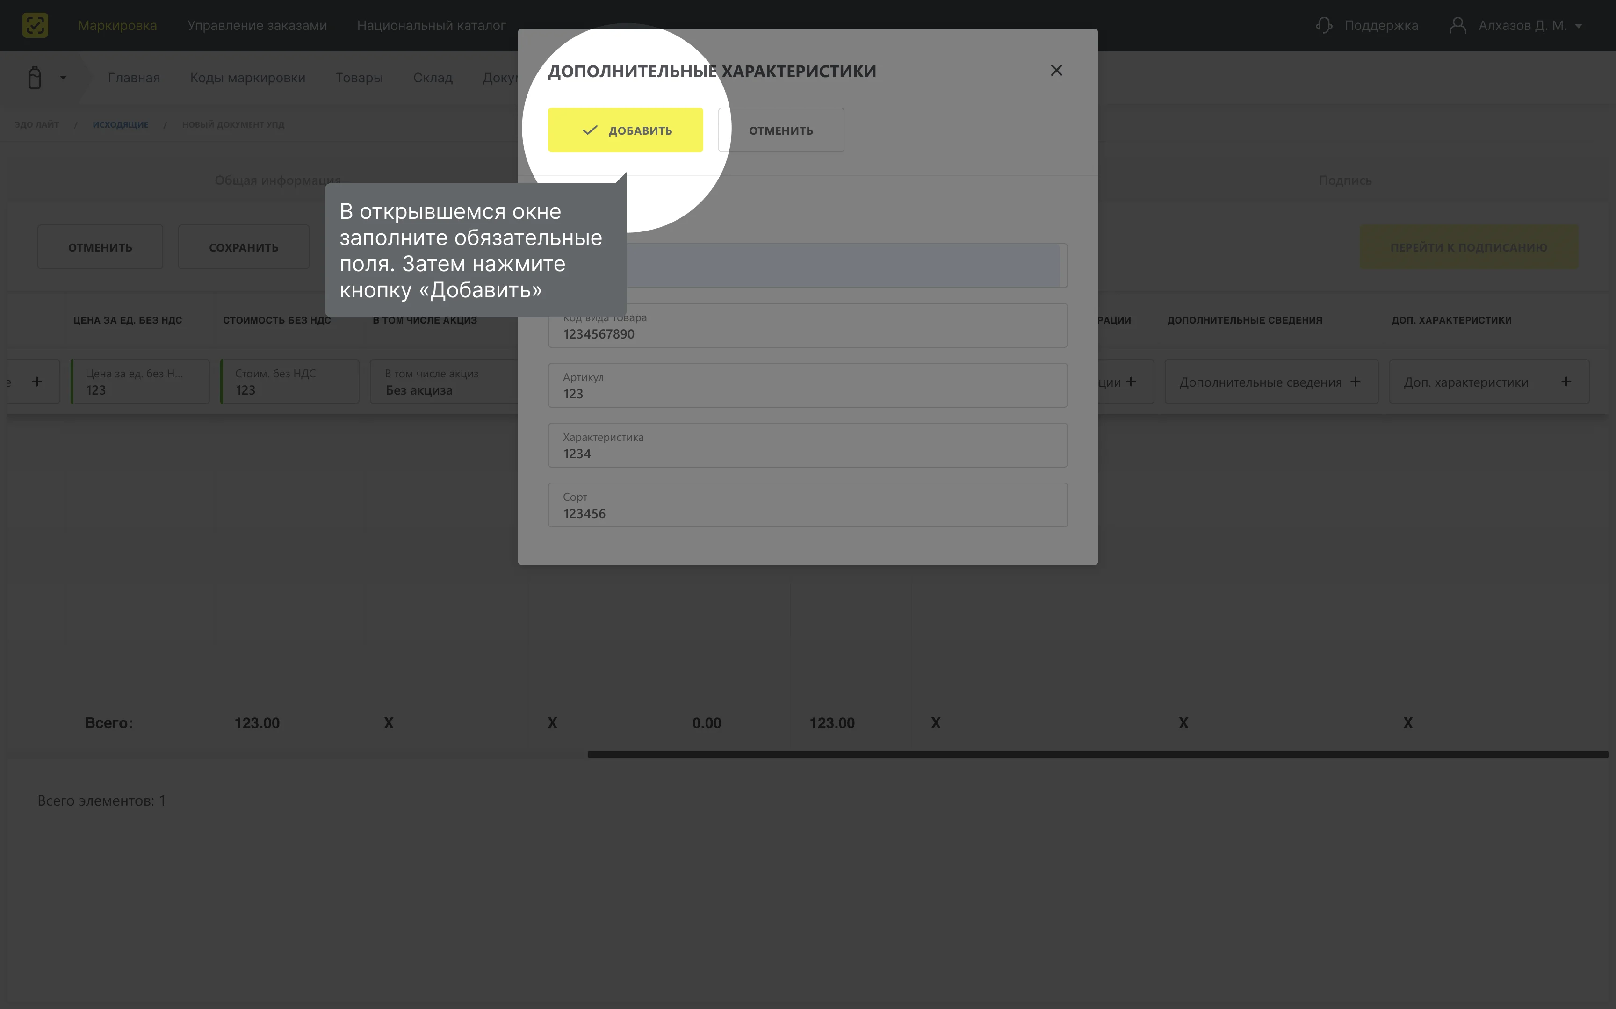Click the Дополнительные сведения cell

[1271, 382]
